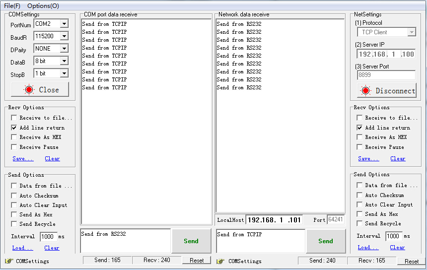Click the red light icon on Close button

click(29, 89)
